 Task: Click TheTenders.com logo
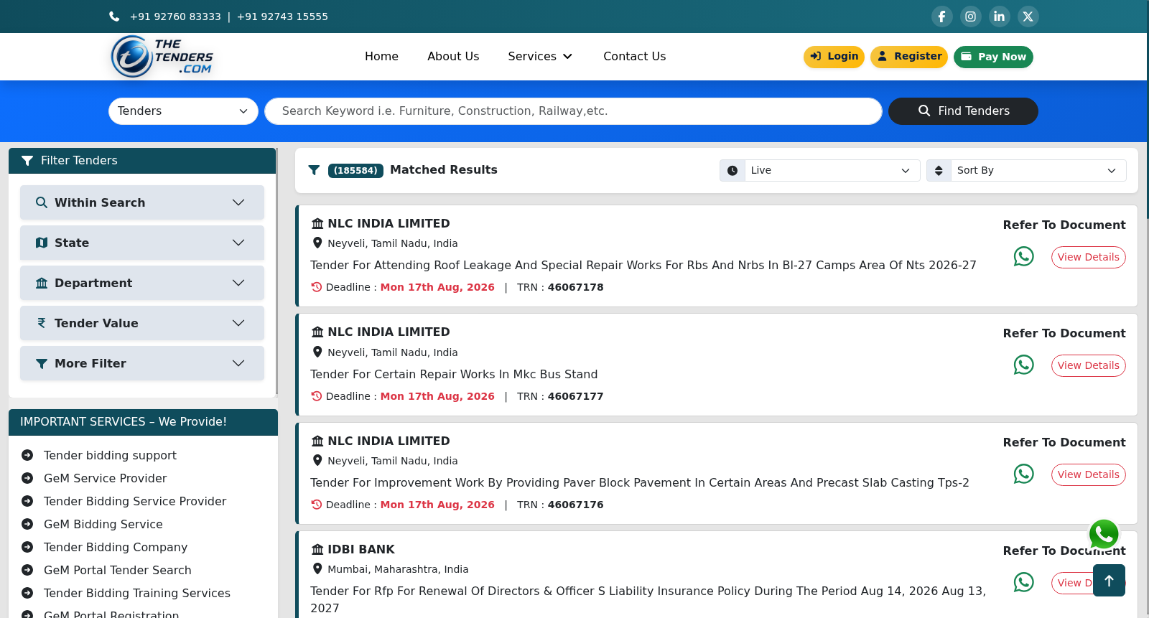(x=163, y=57)
